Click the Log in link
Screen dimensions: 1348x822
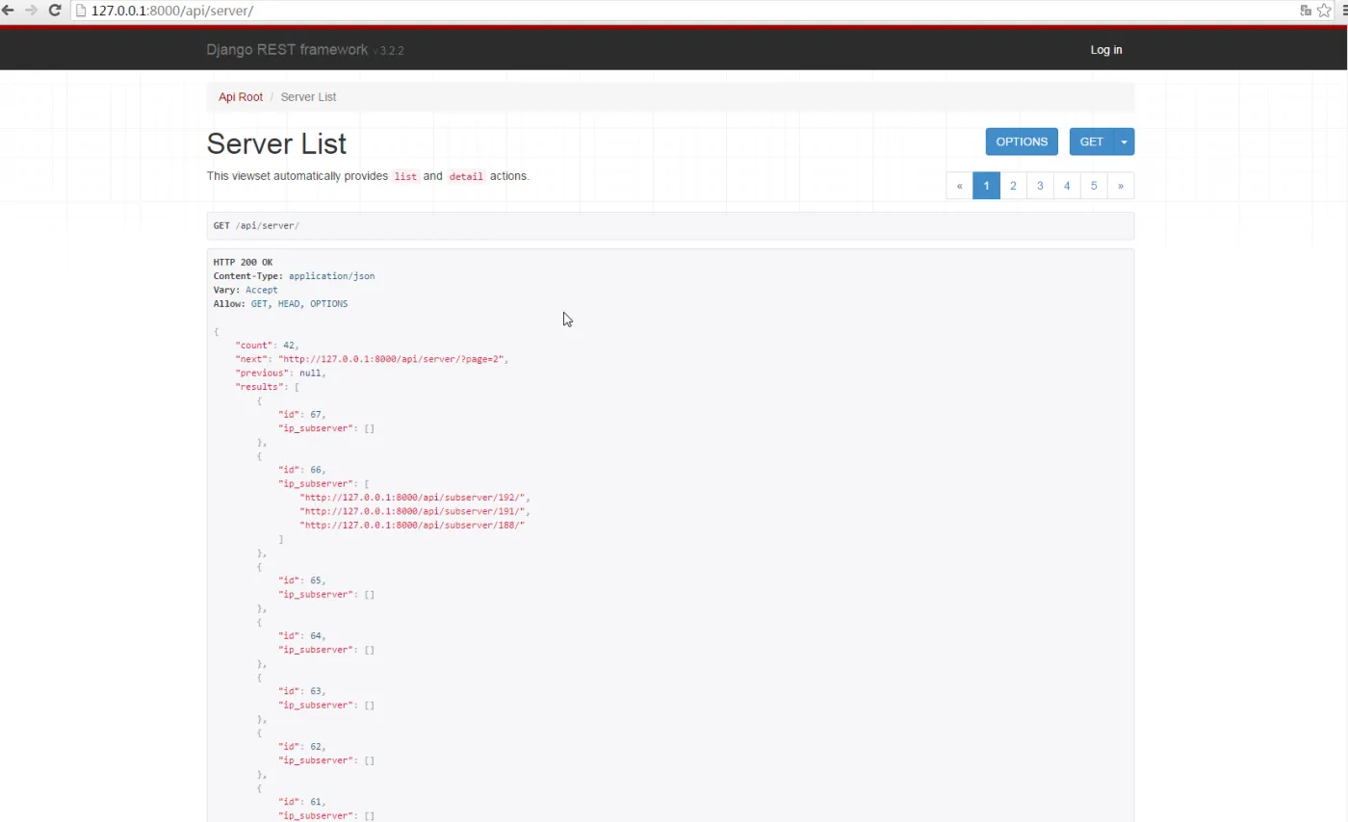tap(1105, 50)
